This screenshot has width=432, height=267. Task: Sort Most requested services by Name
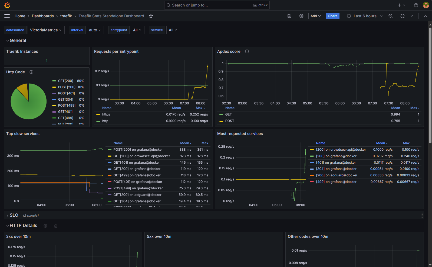tap(321, 143)
